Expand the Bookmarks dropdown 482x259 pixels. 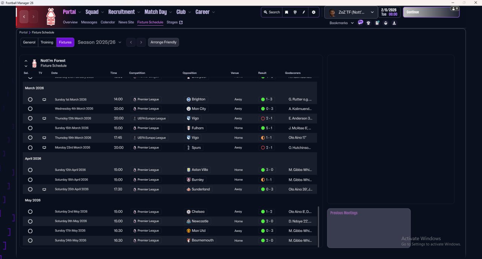point(342,23)
